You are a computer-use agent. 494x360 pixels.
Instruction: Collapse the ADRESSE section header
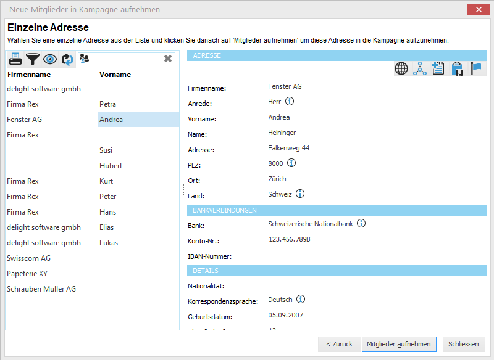pos(337,55)
